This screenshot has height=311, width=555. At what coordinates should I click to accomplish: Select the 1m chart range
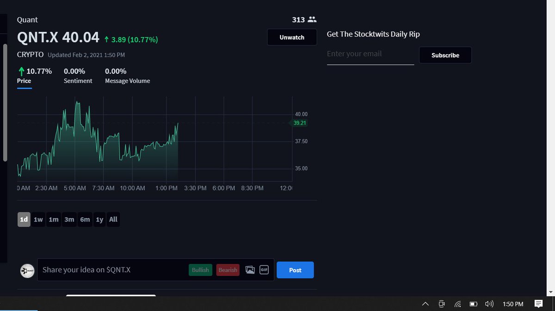click(x=54, y=220)
